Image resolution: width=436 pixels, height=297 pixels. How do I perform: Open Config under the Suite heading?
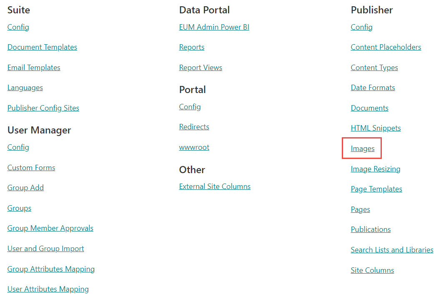click(18, 27)
